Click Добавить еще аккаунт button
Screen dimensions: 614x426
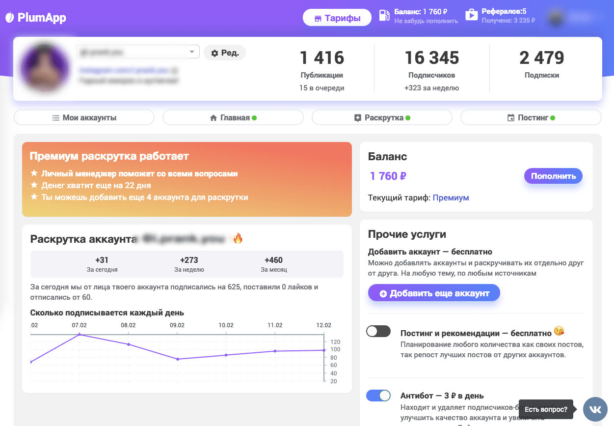(x=434, y=293)
